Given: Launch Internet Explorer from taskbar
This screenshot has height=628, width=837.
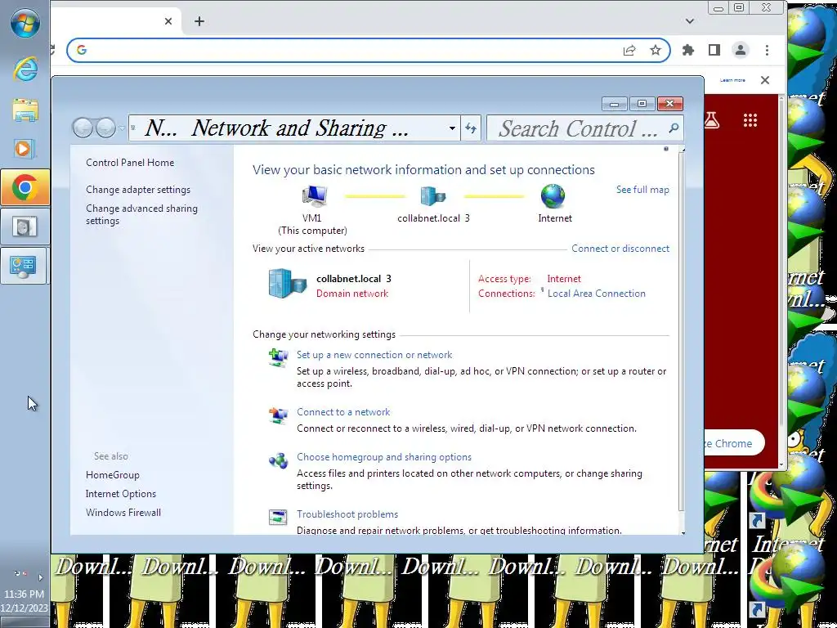Looking at the screenshot, I should coord(25,70).
